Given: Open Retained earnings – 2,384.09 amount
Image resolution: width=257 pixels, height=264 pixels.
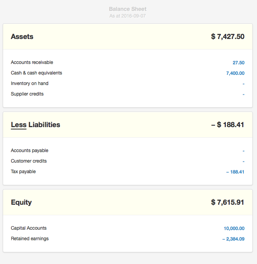Looking at the screenshot, I should (233, 239).
